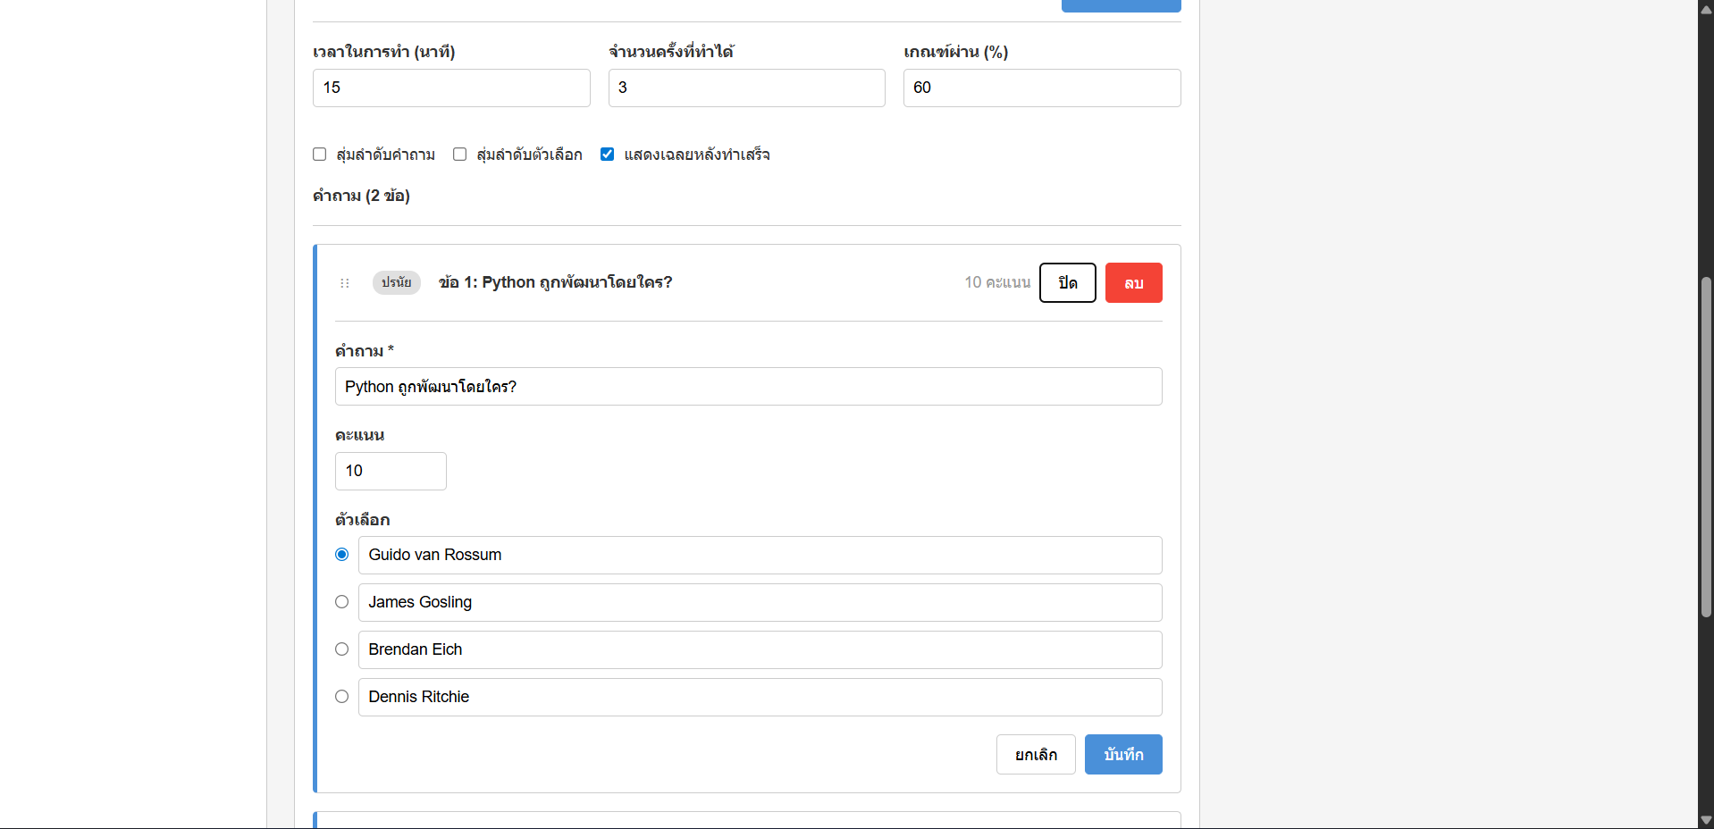1714x829 pixels.
Task: Edit the James Gosling choice text field
Action: click(760, 602)
